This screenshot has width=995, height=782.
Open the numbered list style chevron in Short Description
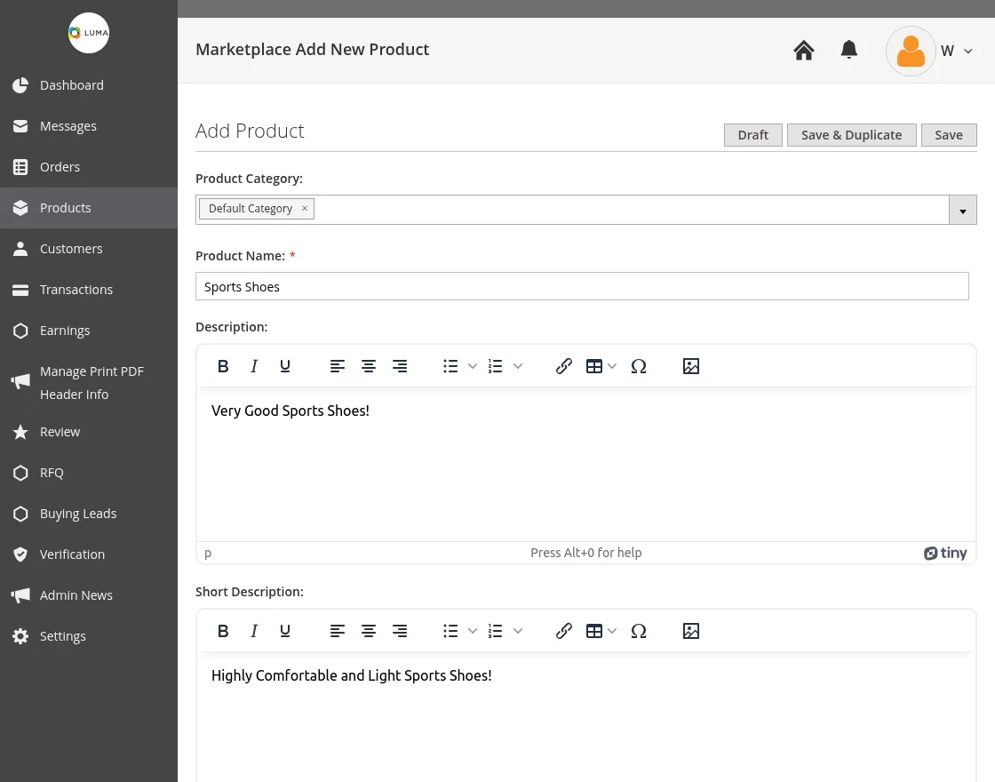tap(517, 631)
